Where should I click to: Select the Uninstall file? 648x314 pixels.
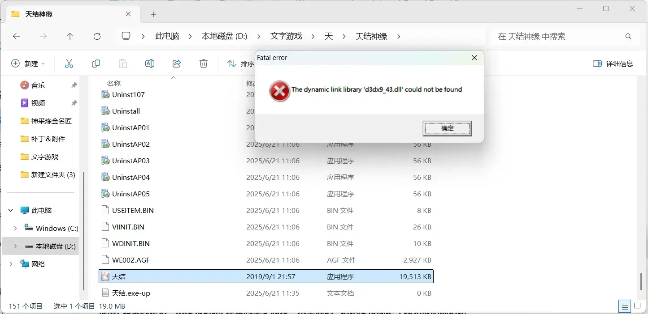[126, 111]
